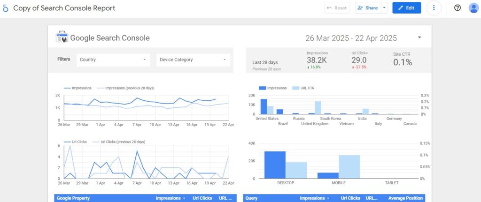Click the Url Clicks 29.0 scorecard value

point(359,60)
